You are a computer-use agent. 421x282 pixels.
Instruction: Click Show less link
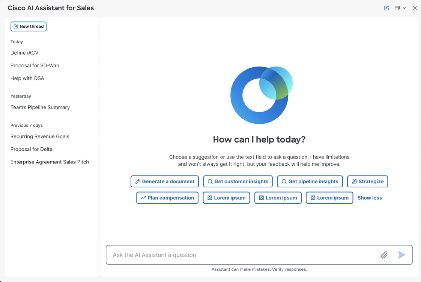[x=370, y=198]
